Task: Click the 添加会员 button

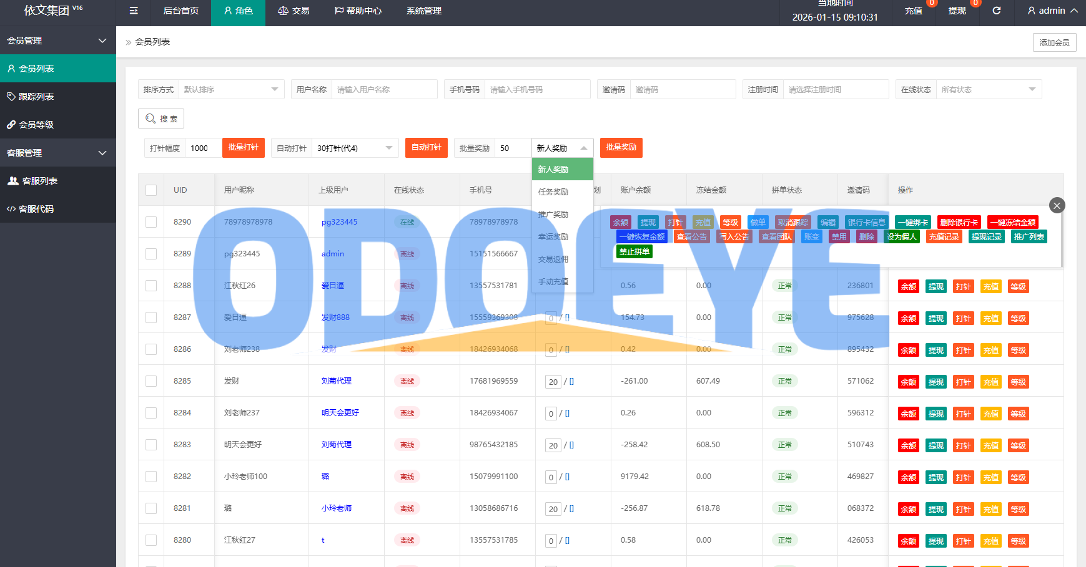Action: pos(1054,42)
